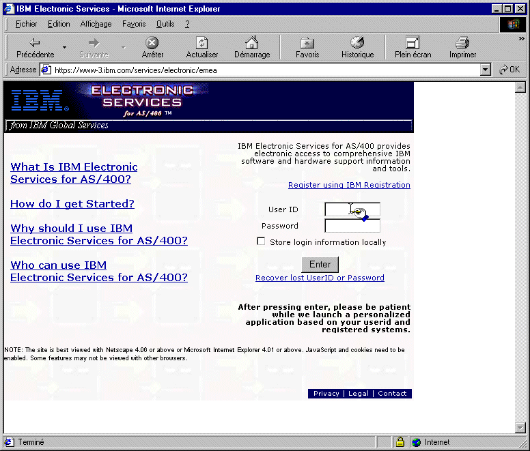Open the Fichier menu

(27, 24)
